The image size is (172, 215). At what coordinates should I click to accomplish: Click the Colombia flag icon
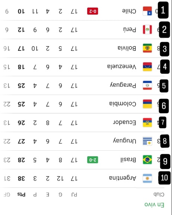point(147,104)
